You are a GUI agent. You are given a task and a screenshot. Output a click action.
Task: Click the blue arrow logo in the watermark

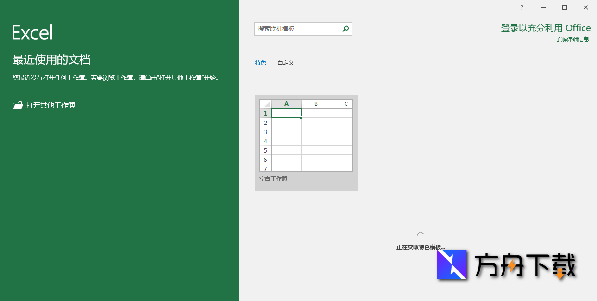[452, 265]
